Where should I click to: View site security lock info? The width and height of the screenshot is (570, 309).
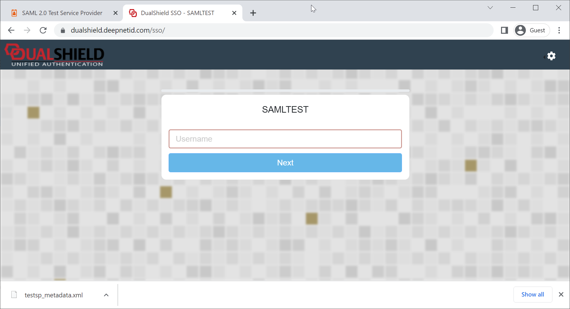(x=63, y=30)
